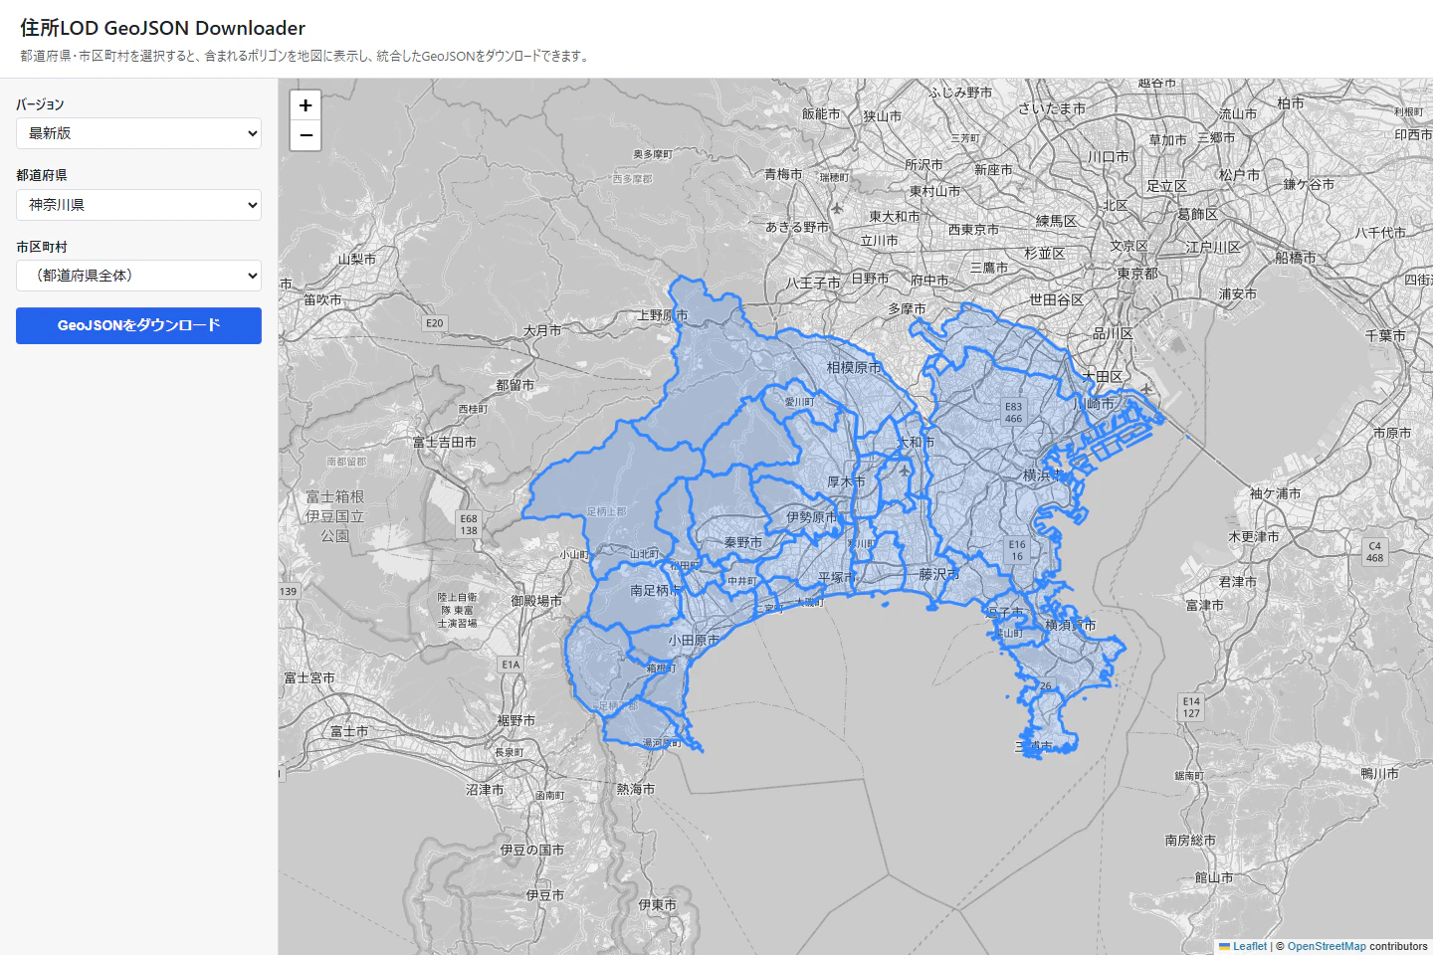This screenshot has width=1433, height=955.
Task: Click the 富士吉田市 label on the map
Action: [x=445, y=443]
